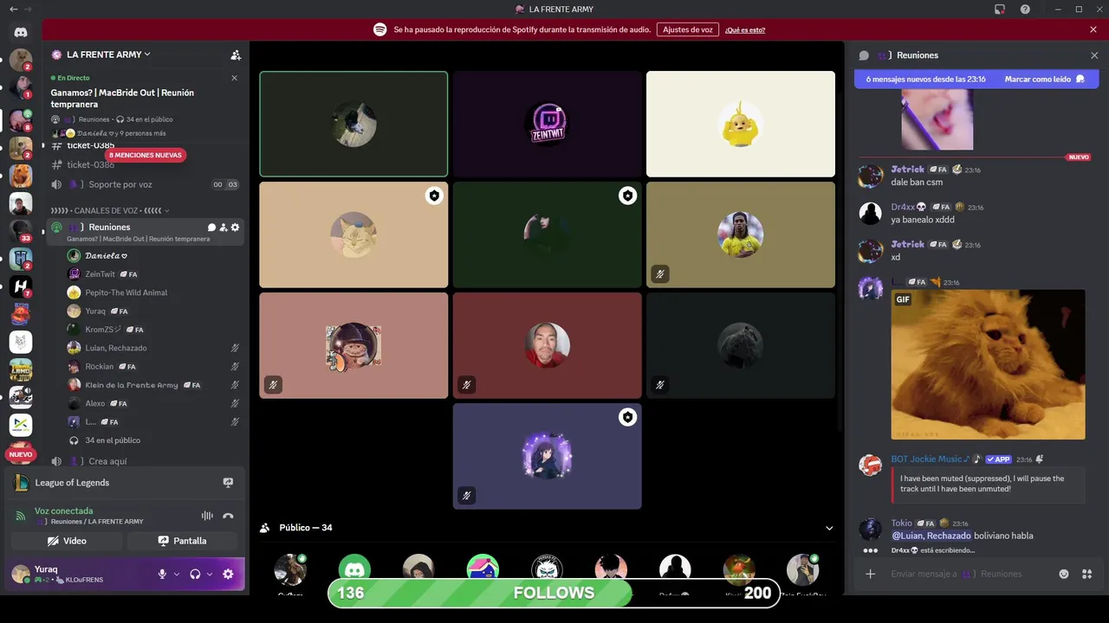Open Daniela y 9 personas más speaker summary
The height and width of the screenshot is (623, 1109).
pyautogui.click(x=110, y=133)
